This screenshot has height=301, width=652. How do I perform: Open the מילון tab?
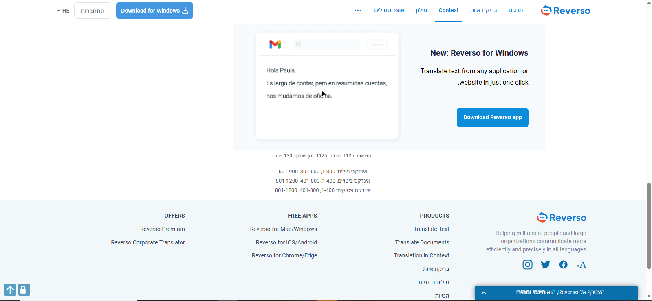pyautogui.click(x=421, y=11)
